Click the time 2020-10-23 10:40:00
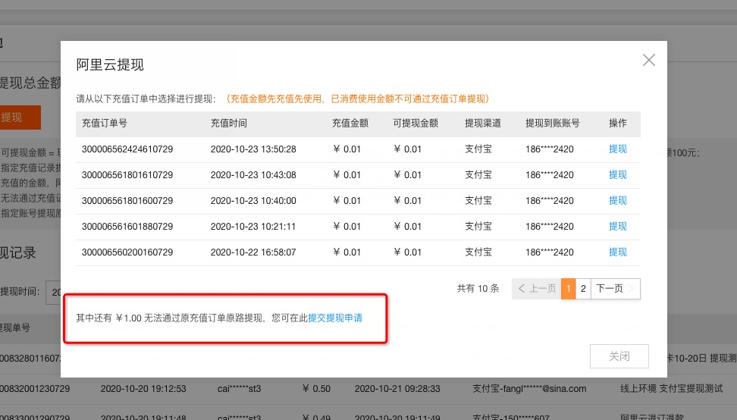The image size is (737, 420). 253,201
